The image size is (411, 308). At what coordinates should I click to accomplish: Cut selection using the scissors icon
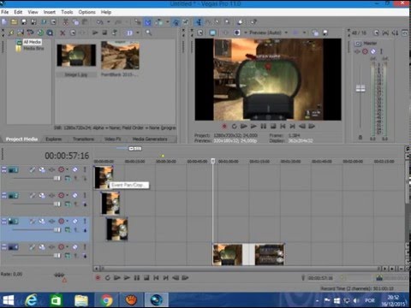click(x=66, y=22)
